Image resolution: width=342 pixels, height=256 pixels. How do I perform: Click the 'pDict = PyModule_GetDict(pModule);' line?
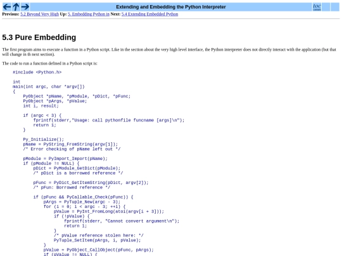(77, 168)
